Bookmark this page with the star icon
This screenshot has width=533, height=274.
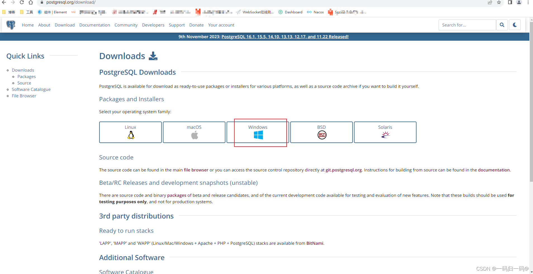coord(499,2)
